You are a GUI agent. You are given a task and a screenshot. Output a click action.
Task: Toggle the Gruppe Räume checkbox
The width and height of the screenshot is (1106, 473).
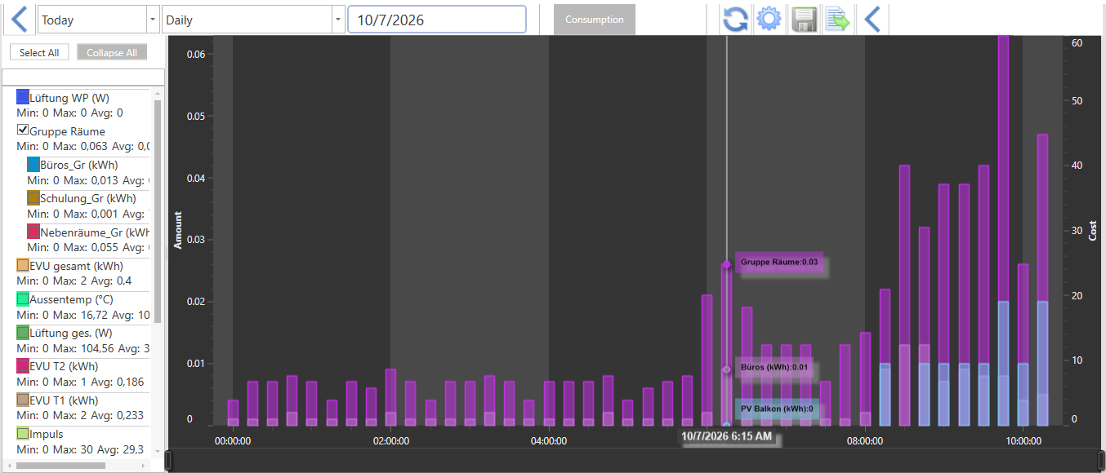pos(23,130)
